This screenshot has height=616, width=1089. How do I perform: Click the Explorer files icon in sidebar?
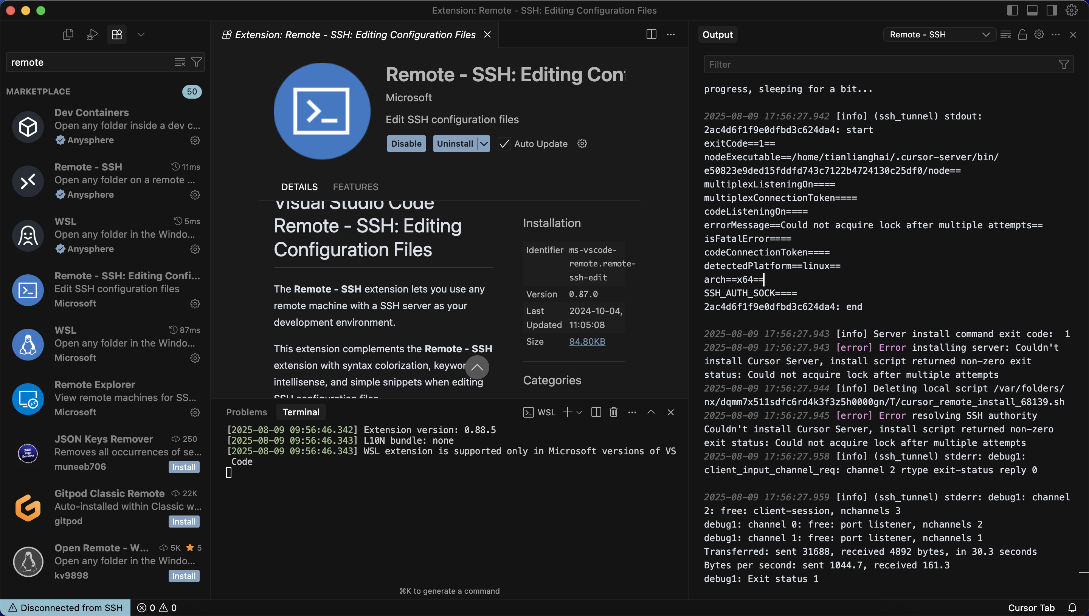(x=68, y=34)
